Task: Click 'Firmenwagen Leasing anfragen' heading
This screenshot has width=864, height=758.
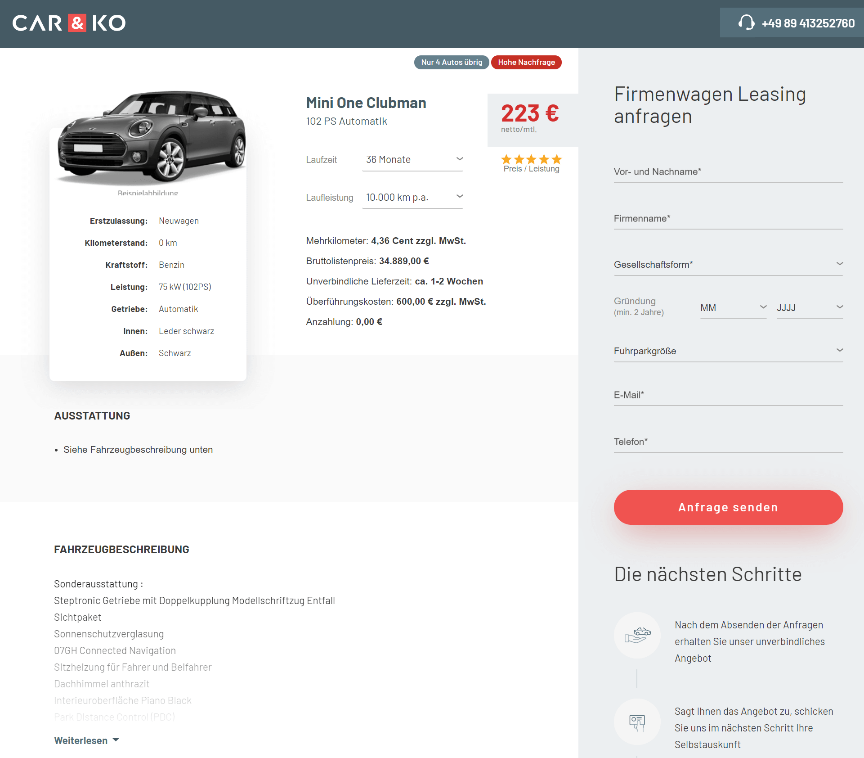Action: pyautogui.click(x=710, y=105)
